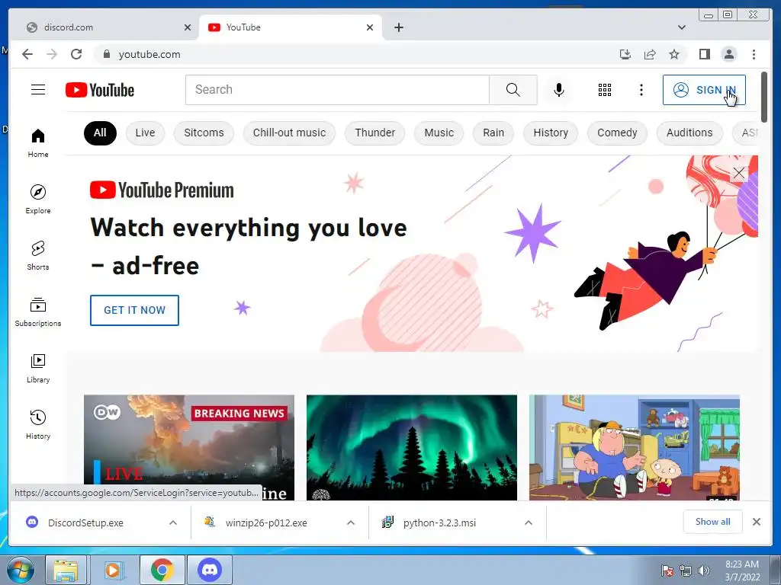The width and height of the screenshot is (781, 585).
Task: Select the Comedy filter chip
Action: [617, 133]
